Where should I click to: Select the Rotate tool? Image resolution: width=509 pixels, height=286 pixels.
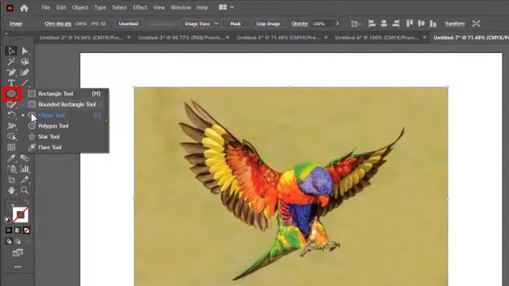(x=11, y=115)
